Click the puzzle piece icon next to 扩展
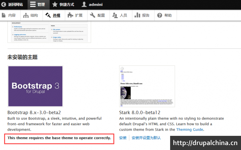 pos(71,15)
